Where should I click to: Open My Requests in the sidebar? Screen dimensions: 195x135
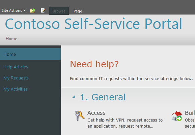click(16, 78)
